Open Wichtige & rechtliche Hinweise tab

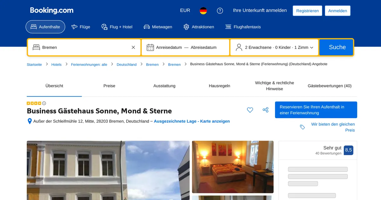(275, 86)
